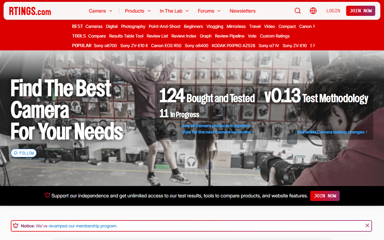Toggle the Follow bell button
This screenshot has height=240, width=384.
[x=24, y=153]
